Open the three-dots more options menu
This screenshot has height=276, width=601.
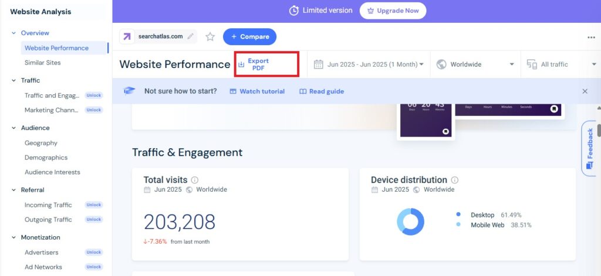(591, 38)
